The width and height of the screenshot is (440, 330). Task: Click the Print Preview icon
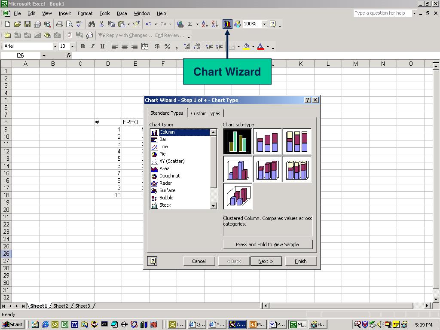click(x=69, y=24)
